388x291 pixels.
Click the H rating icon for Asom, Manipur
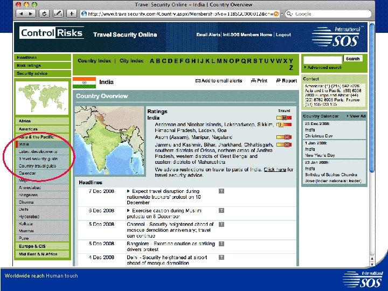(284, 137)
